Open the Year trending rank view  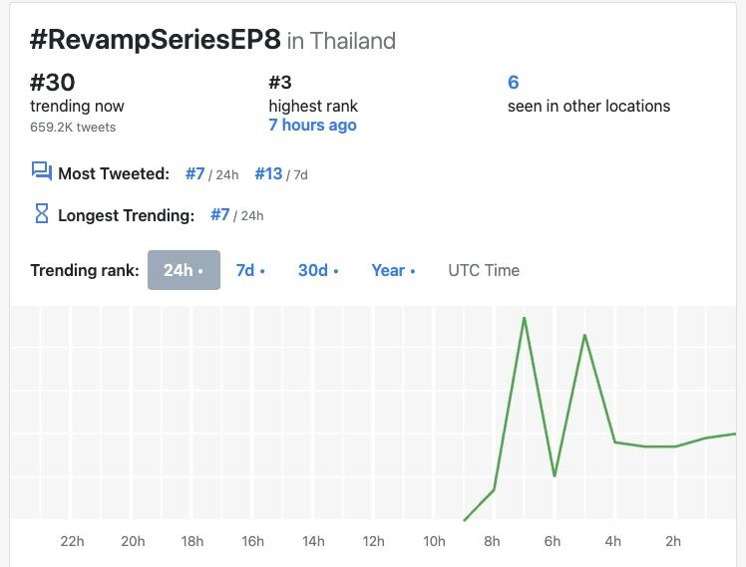393,270
